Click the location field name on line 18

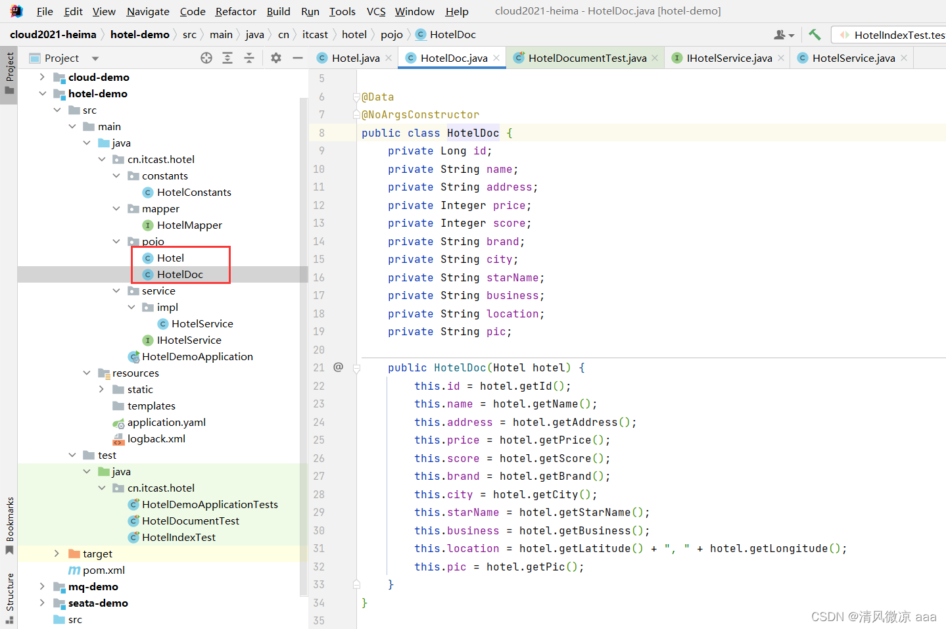coord(513,314)
